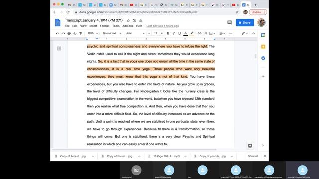
Task: Click the Chrome Update button
Action: click(x=258, y=12)
